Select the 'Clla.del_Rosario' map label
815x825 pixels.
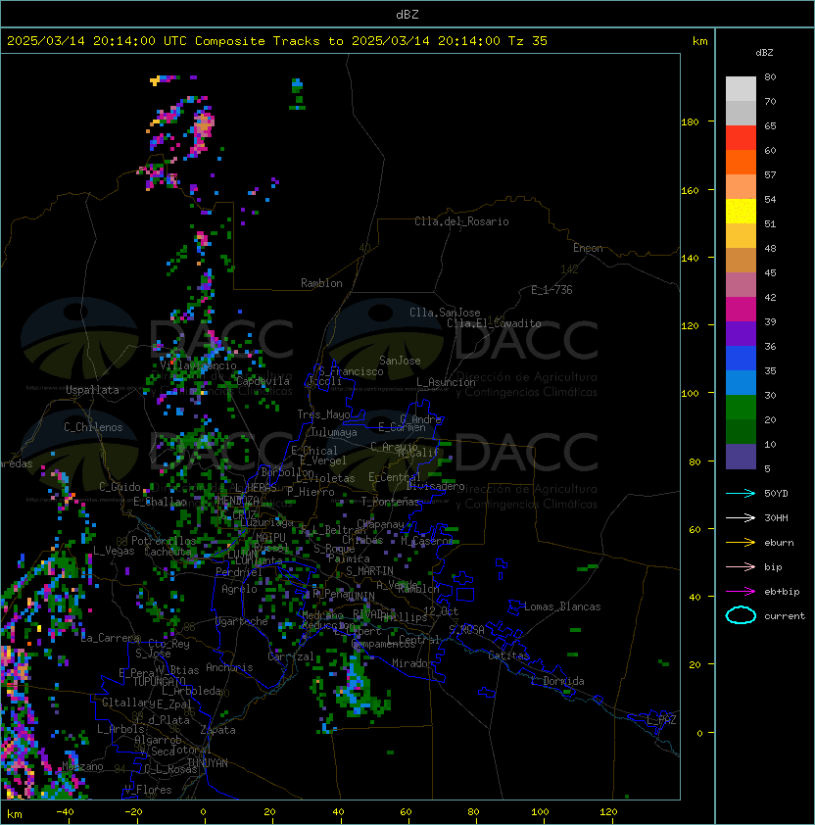[x=461, y=221]
